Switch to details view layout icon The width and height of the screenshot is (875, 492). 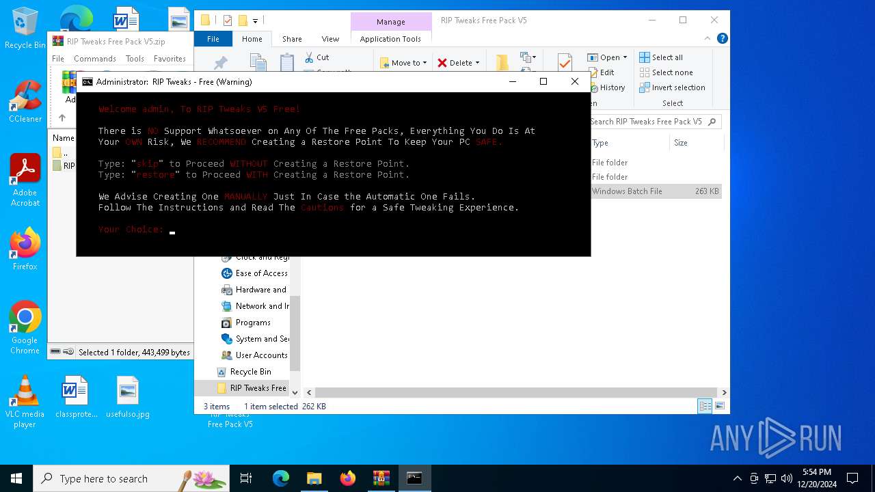[704, 407]
